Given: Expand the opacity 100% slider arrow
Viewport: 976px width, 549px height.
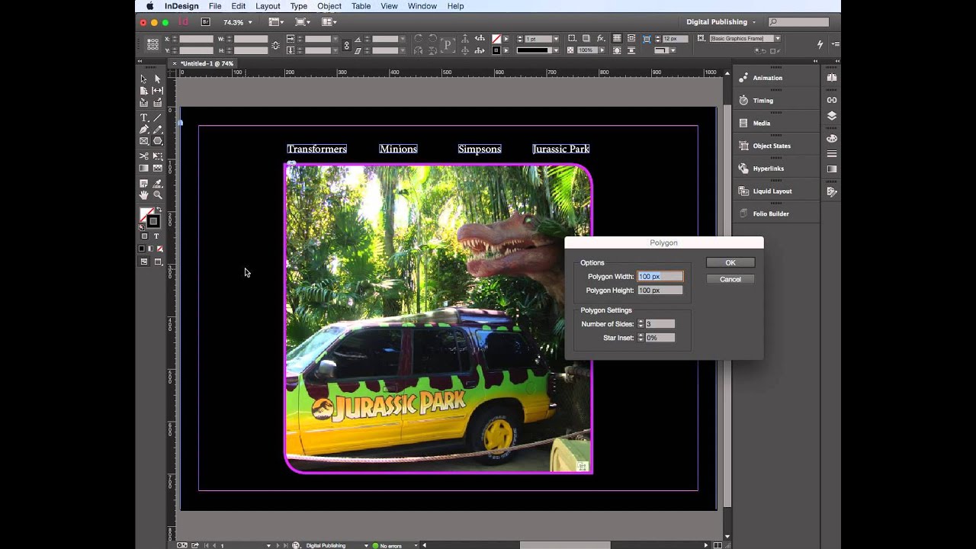Looking at the screenshot, I should coord(601,50).
